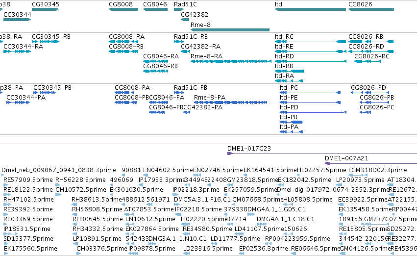This screenshot has height=256, width=417.
Task: Select transcript ltd-RB
Action: pos(289,71)
